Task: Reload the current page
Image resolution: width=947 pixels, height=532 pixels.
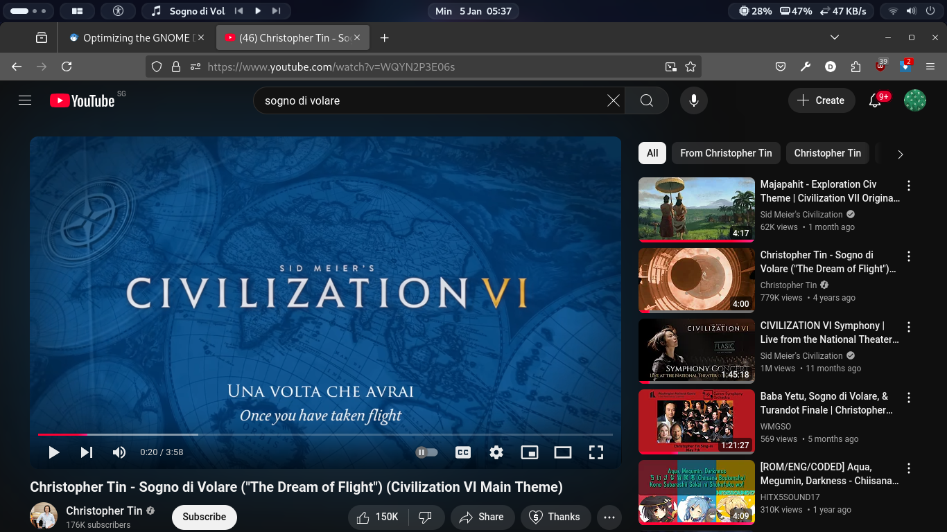Action: pos(67,66)
